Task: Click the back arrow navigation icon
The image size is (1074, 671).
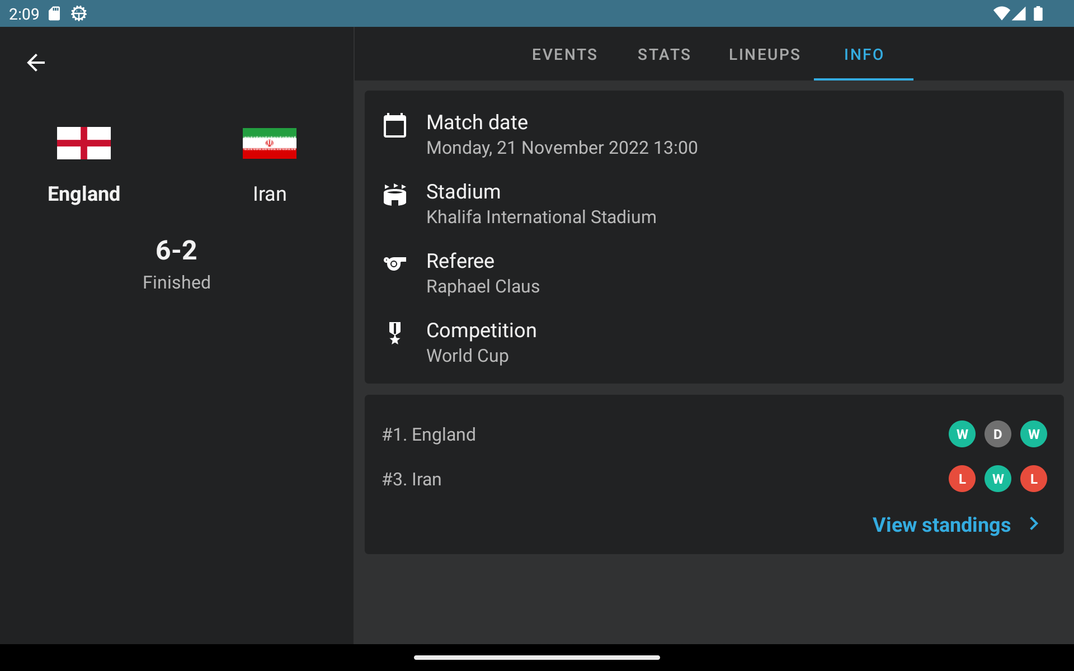Action: pos(36,63)
